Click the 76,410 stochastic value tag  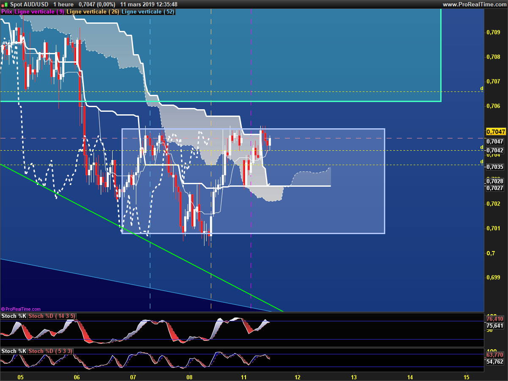(x=494, y=319)
